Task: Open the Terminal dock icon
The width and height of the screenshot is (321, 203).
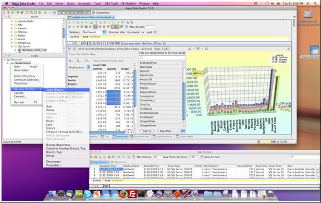Action: 141,194
